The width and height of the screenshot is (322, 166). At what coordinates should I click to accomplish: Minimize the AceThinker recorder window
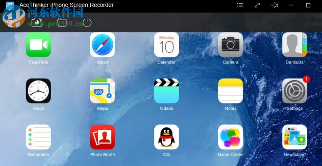coord(291,5)
